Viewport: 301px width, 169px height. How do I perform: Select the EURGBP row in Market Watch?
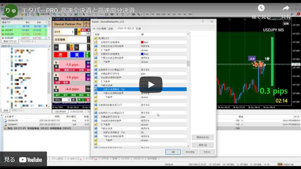pos(24,38)
